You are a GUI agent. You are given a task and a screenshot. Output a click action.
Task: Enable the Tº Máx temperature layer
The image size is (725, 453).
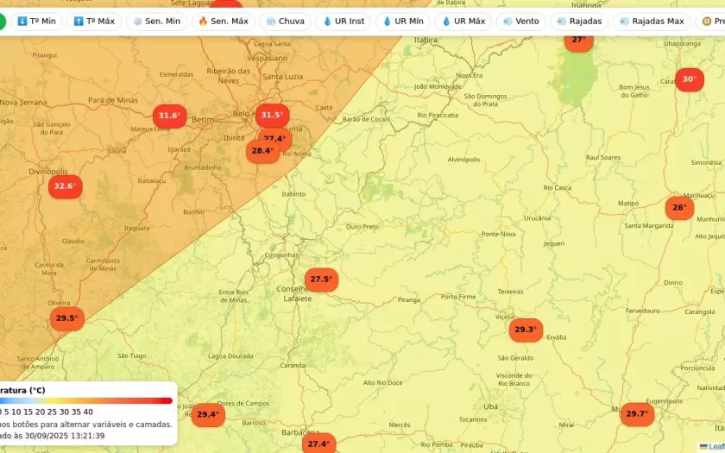(x=94, y=21)
